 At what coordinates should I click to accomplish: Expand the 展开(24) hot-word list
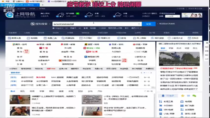coord(136,28)
